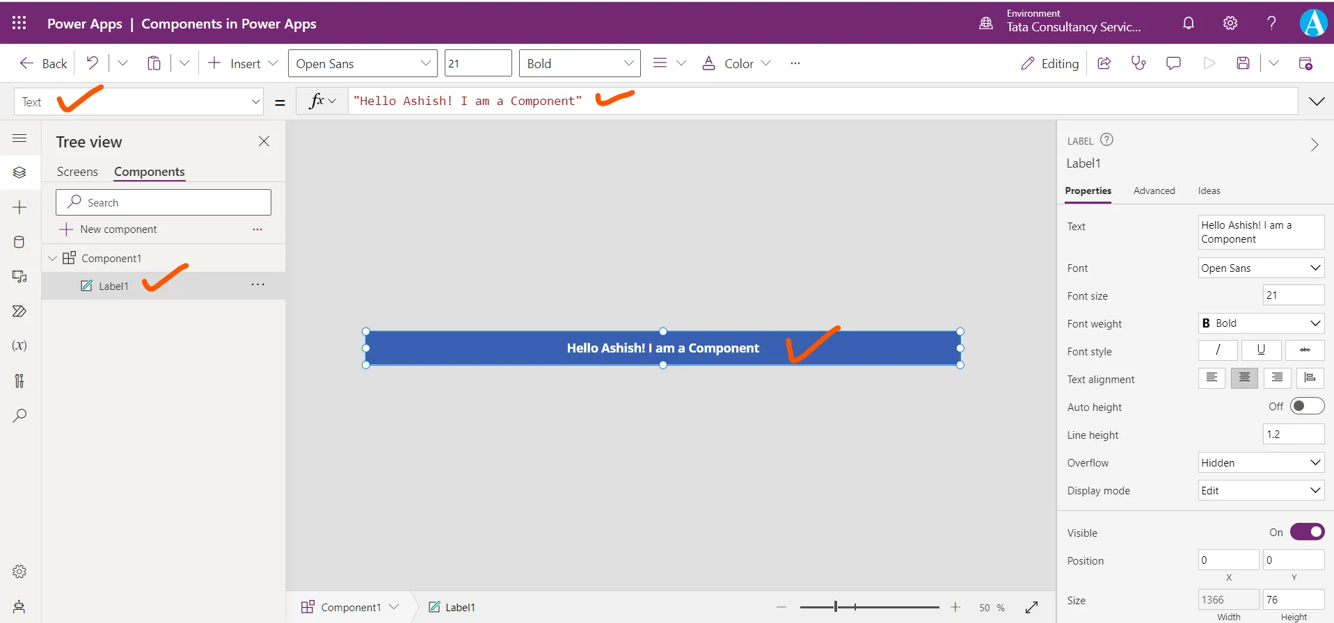
Task: Open the app launcher waffle icon
Action: (x=19, y=23)
